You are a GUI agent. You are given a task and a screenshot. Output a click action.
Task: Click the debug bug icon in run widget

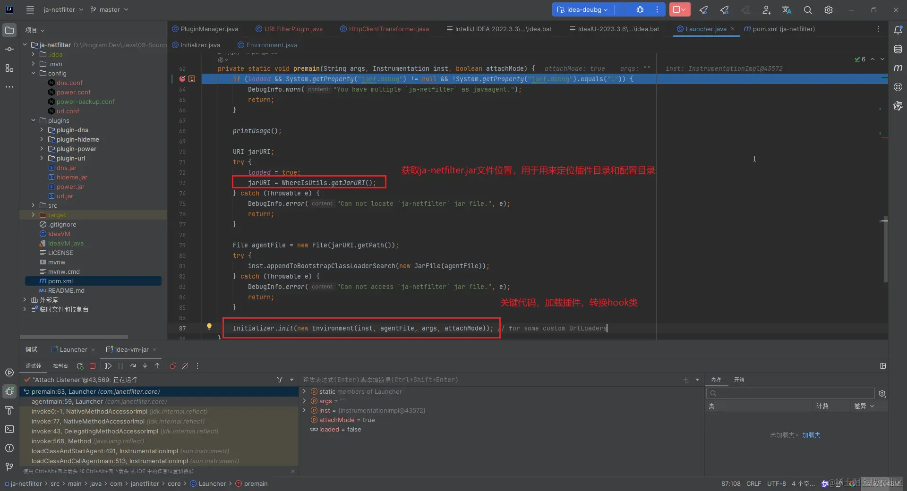click(x=640, y=9)
